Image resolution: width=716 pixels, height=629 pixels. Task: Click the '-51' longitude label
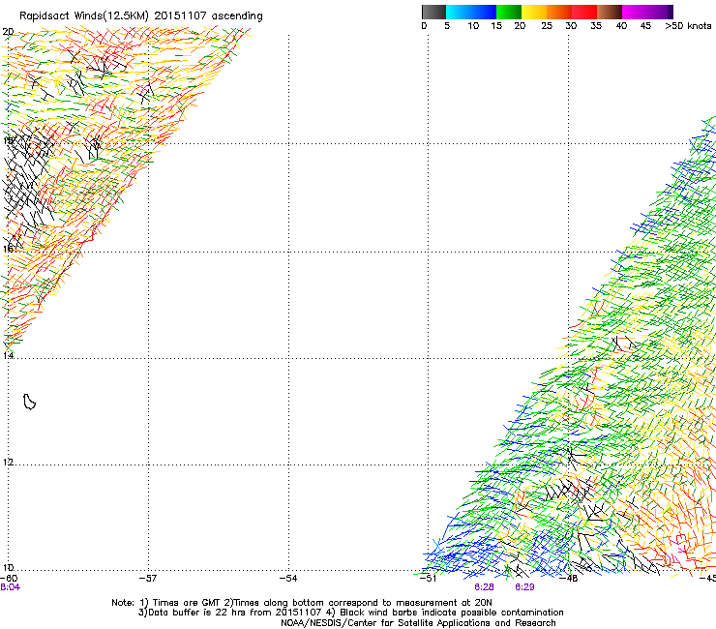pos(429,579)
